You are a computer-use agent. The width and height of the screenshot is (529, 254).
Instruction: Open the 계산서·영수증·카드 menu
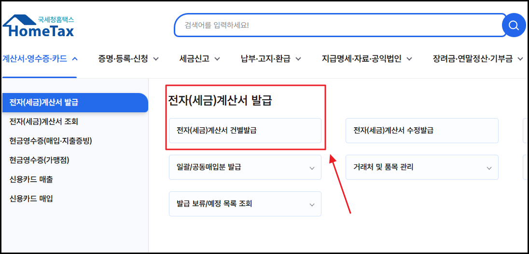coord(40,59)
